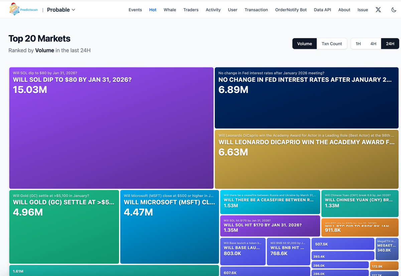Select the Hot nav tab
401x276 pixels.
(x=153, y=10)
